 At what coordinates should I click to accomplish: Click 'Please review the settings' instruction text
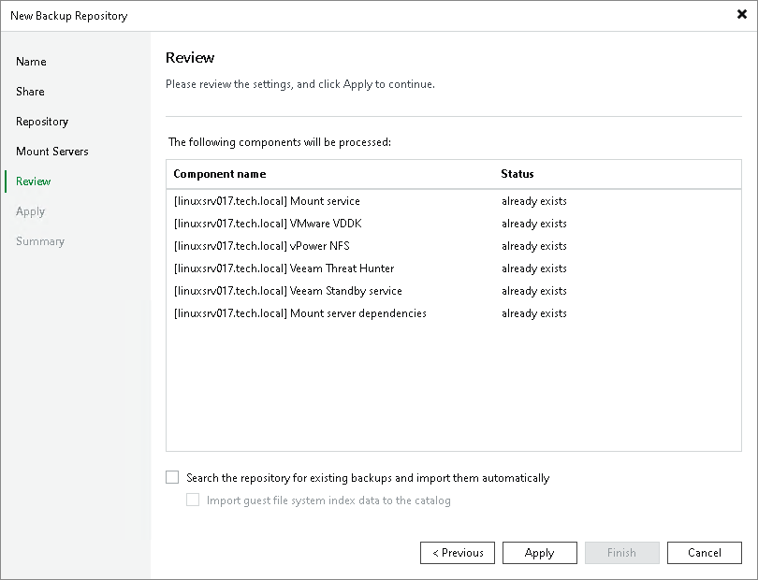click(300, 84)
